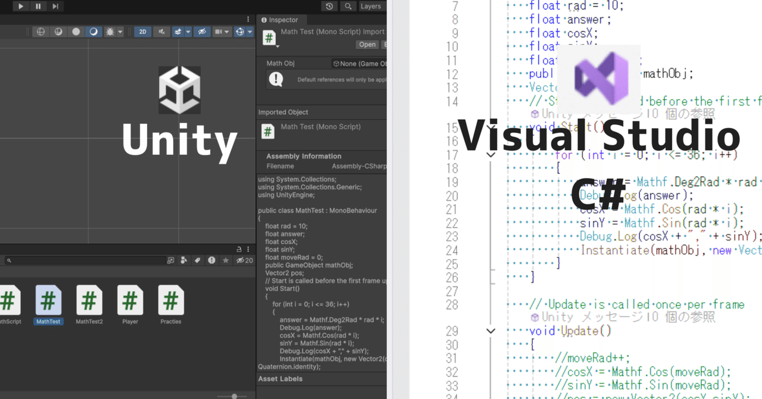Open the gizmos dropdown arrow in Scene toolbar
Image resolution: width=762 pixels, height=399 pixels.
(x=251, y=31)
